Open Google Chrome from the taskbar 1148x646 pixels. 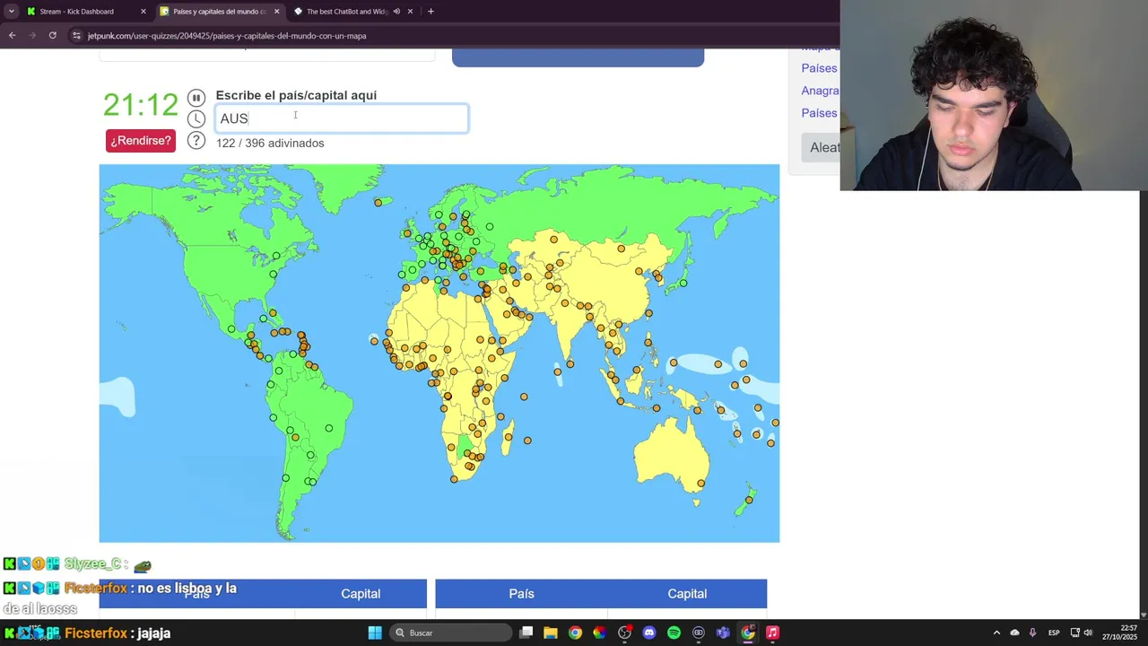coord(575,633)
